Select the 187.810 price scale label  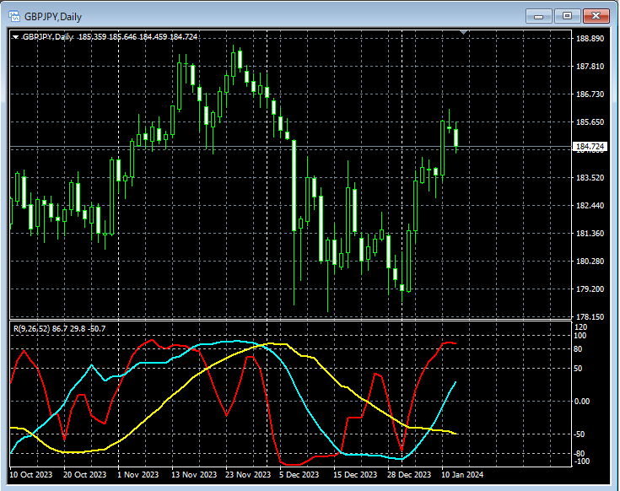pos(590,66)
